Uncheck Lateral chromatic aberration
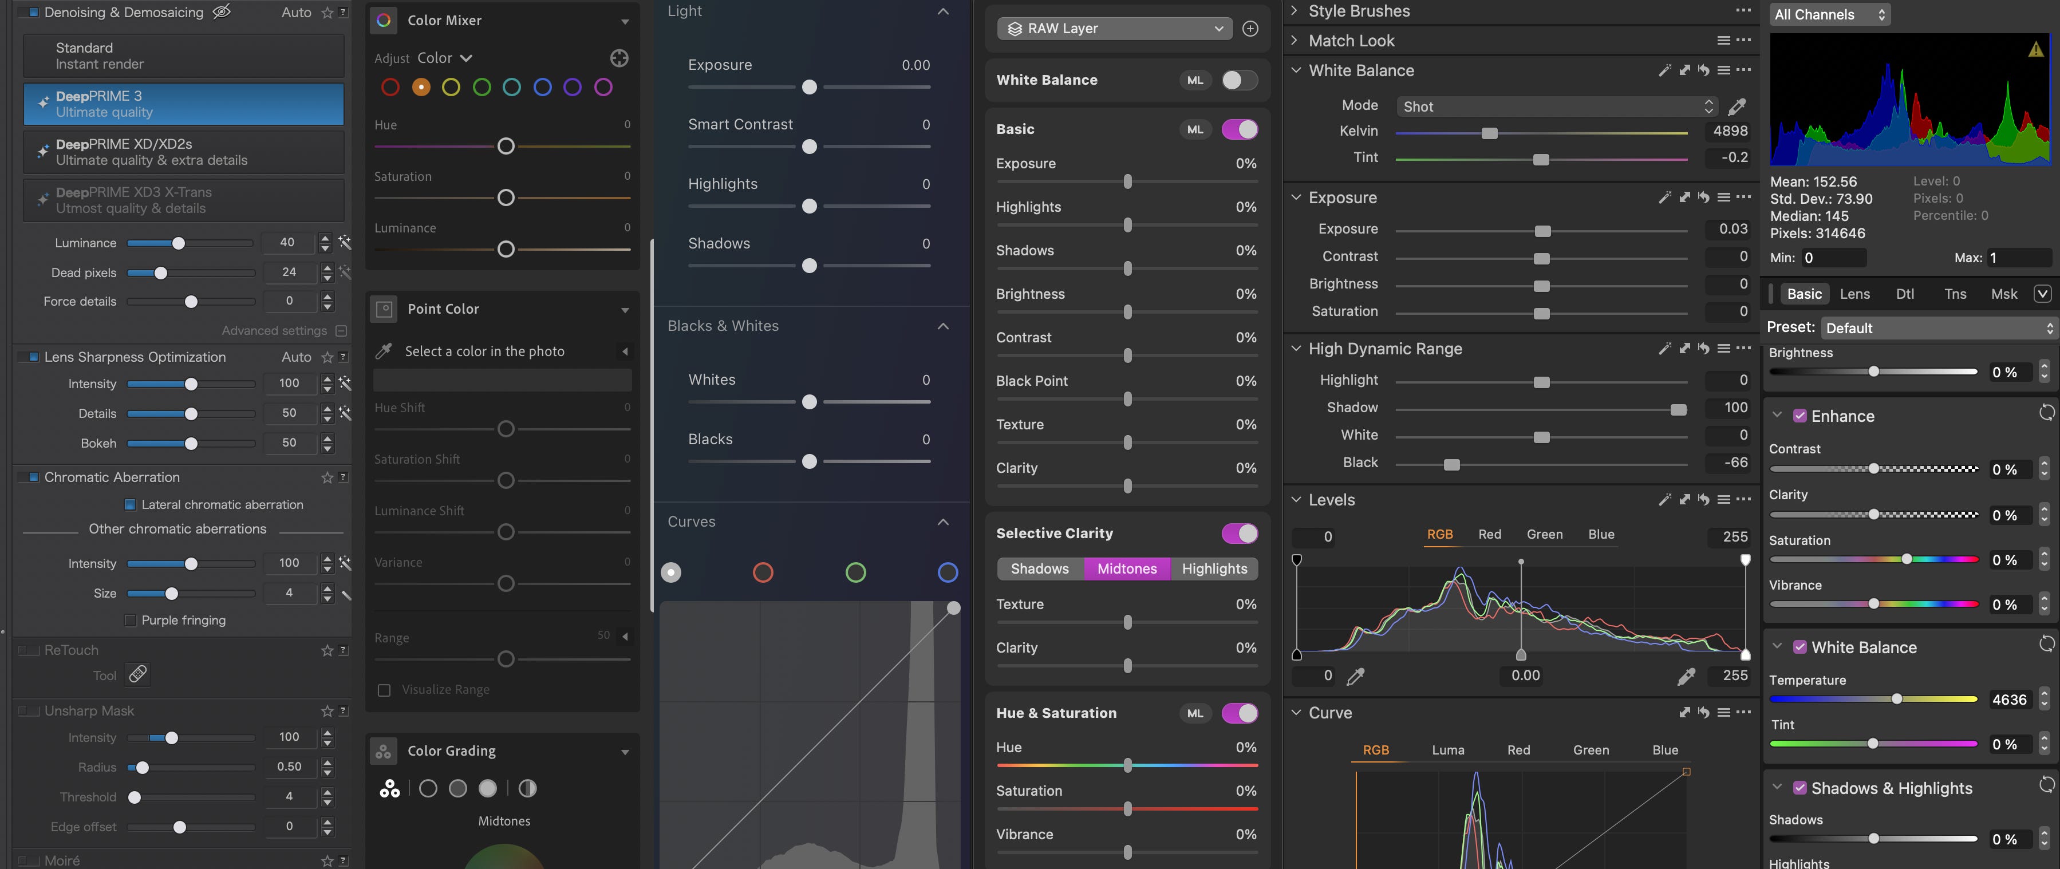The height and width of the screenshot is (869, 2060). 131,504
